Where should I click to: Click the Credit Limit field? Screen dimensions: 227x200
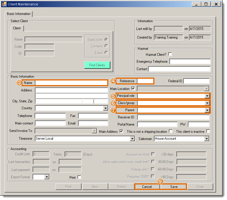(41, 154)
